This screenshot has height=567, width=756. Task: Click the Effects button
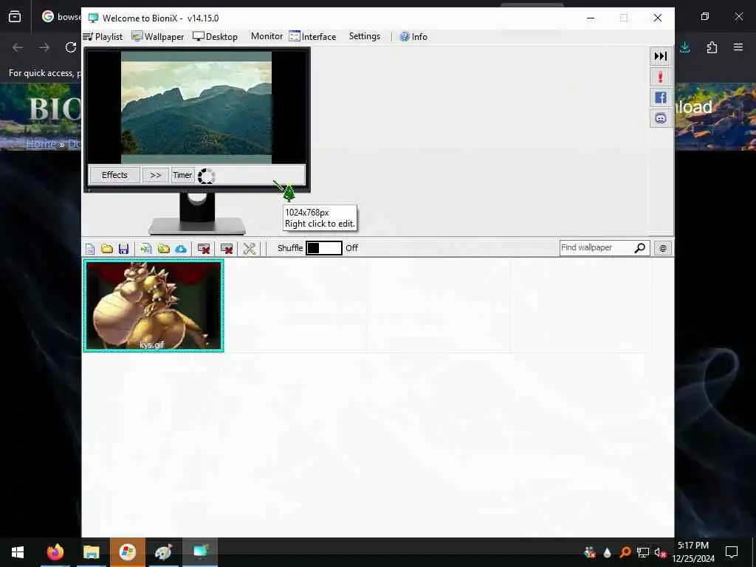point(114,175)
